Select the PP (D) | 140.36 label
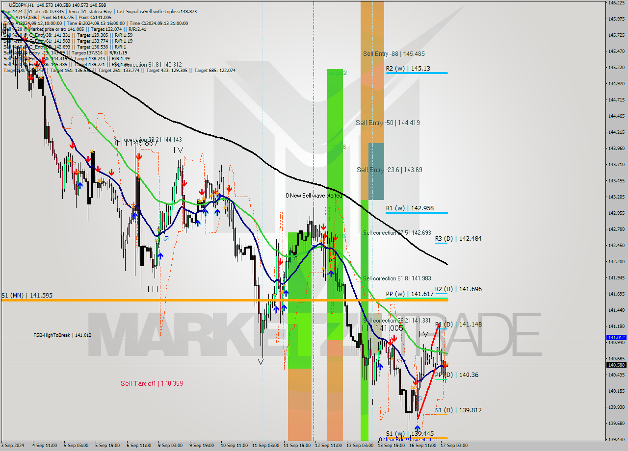The width and height of the screenshot is (628, 451). [456, 375]
